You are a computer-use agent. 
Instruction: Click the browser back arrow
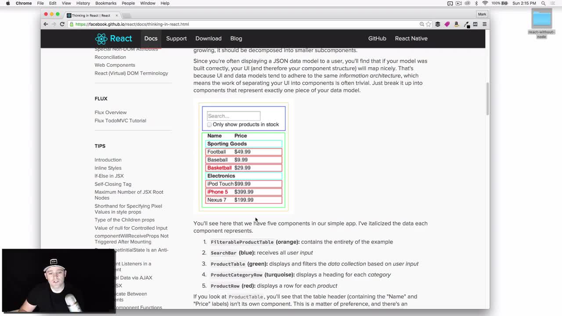point(46,24)
